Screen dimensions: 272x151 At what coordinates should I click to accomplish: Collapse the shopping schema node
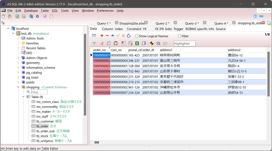pyautogui.click(x=18, y=87)
